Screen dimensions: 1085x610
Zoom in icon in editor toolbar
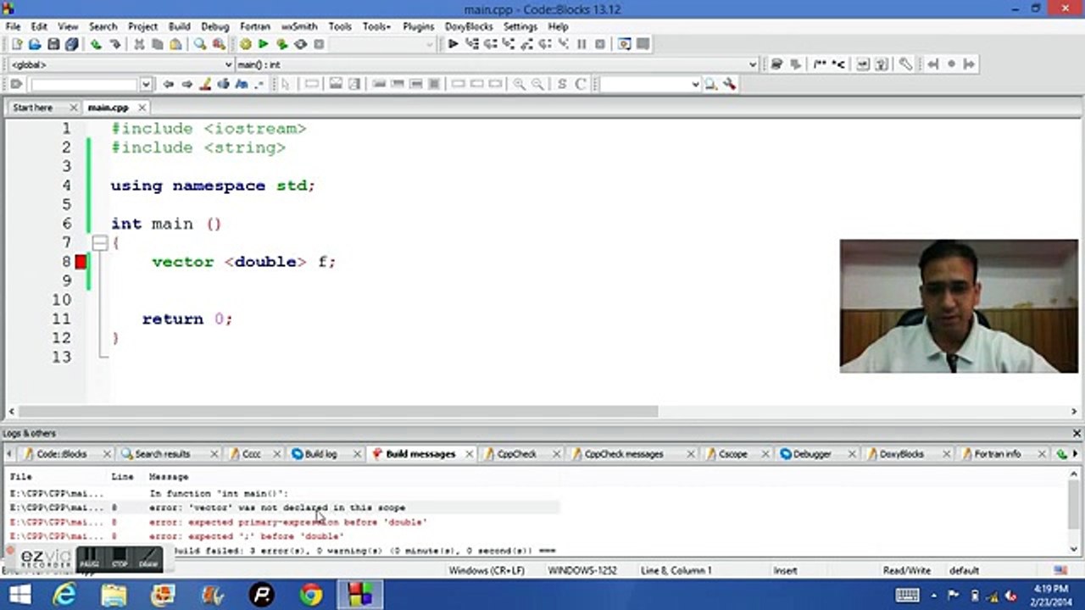tap(519, 84)
